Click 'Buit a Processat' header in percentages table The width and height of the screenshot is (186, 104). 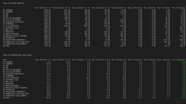[135, 60]
